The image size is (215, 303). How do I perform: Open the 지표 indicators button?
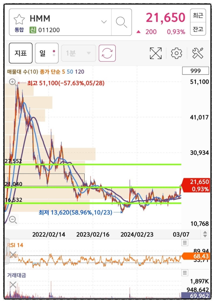20,53
